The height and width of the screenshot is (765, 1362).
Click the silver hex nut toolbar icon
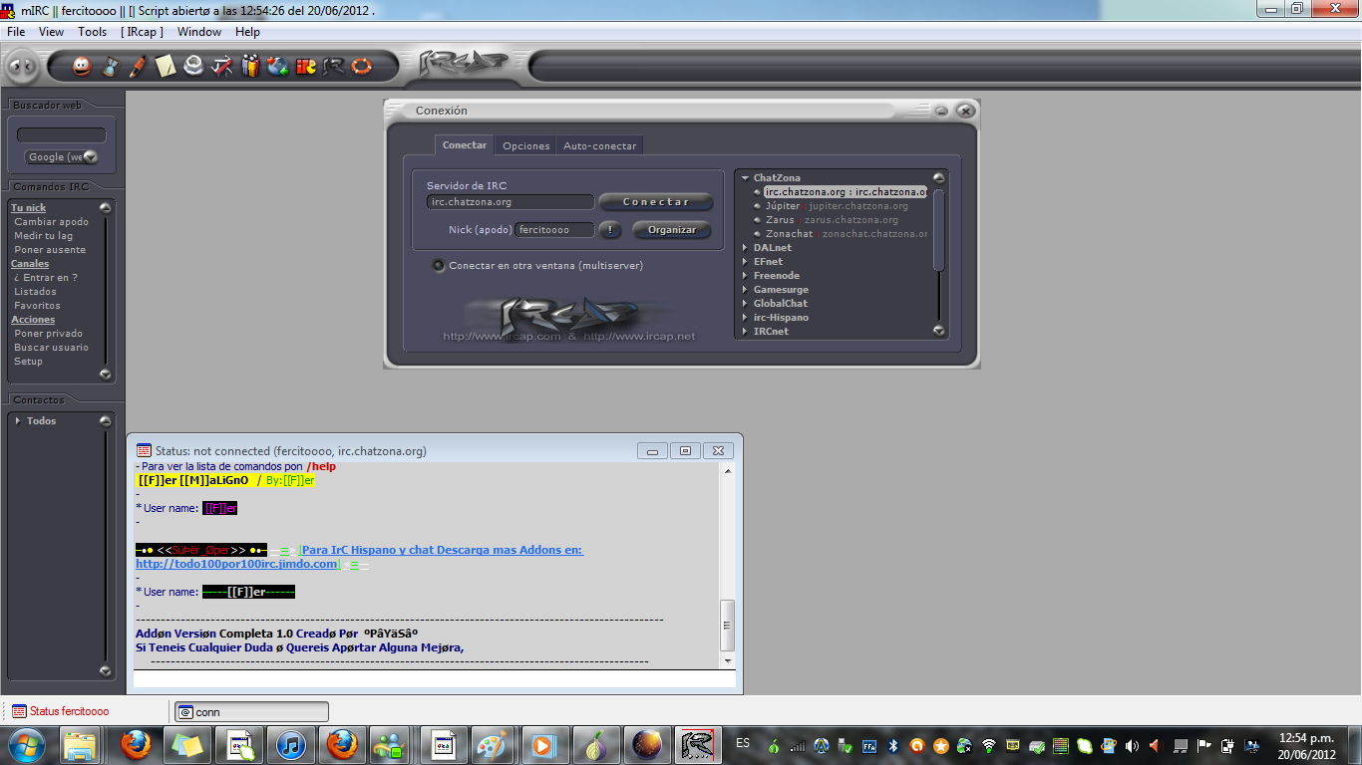point(193,67)
